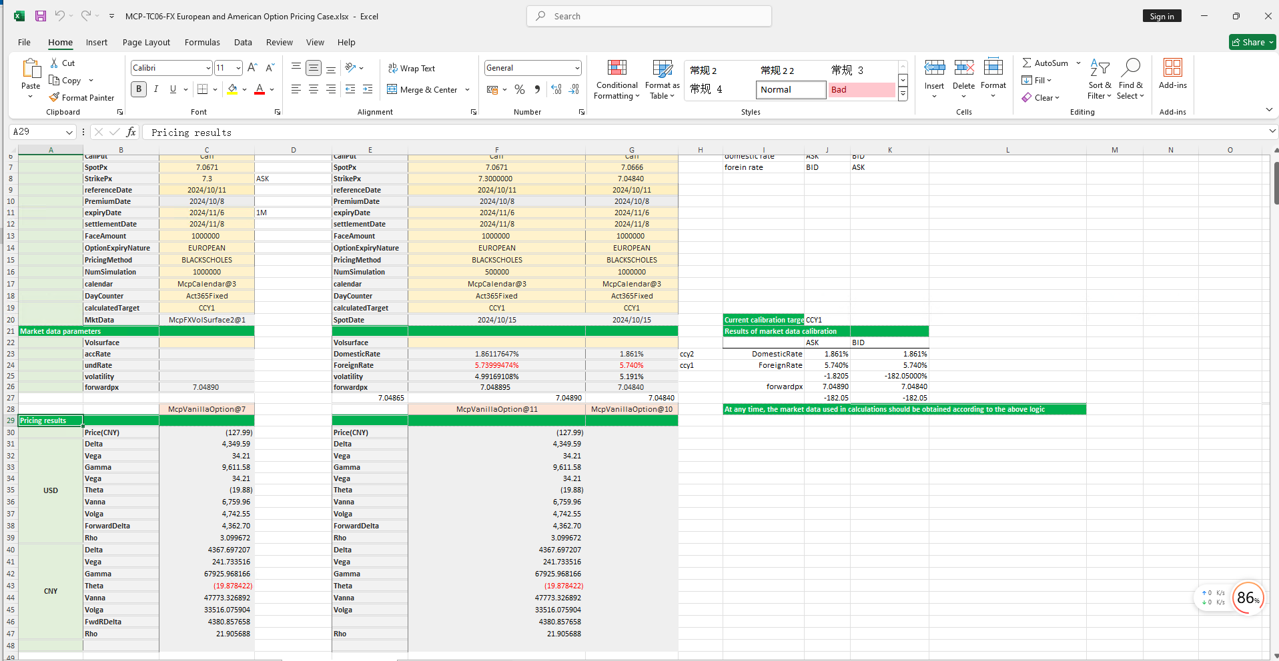
Task: Expand Merge & Center options arrow
Action: [467, 89]
